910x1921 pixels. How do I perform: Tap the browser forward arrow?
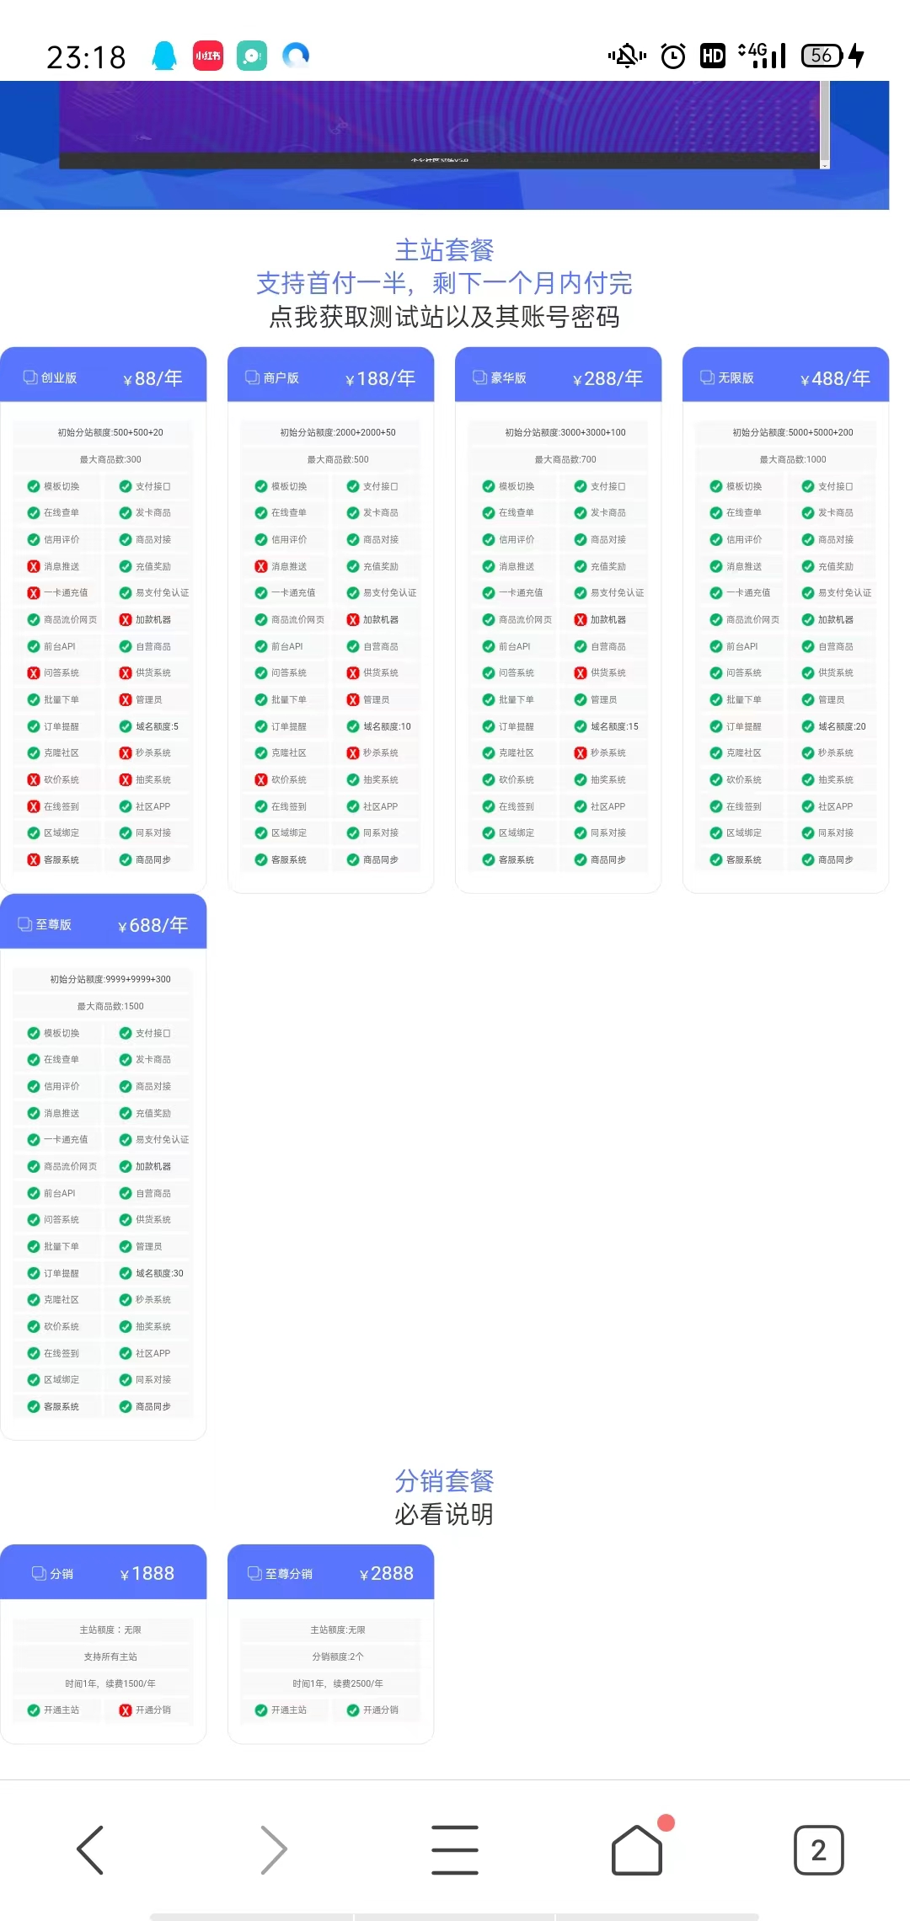[273, 1849]
